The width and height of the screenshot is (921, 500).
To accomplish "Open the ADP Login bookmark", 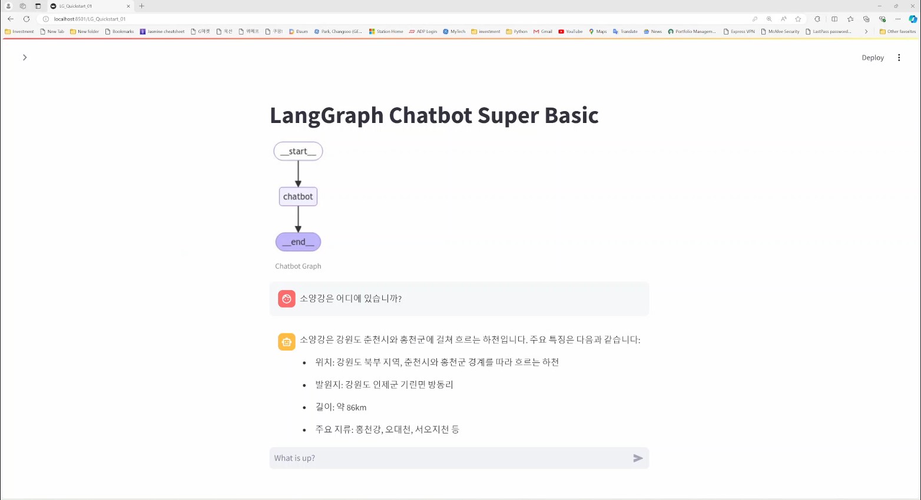I will point(423,32).
